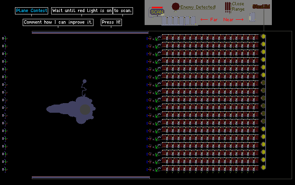The height and width of the screenshot is (185, 295).
Task: Click the red Far left arrow
Action: coord(204,19)
